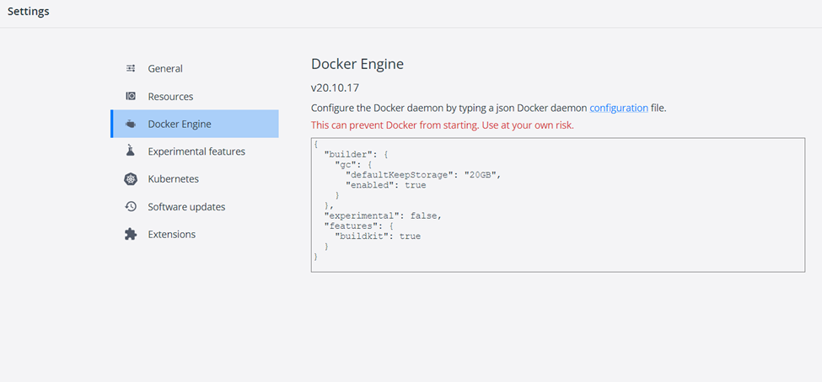Open the General settings section
Screen dimensions: 822x382
195,68
